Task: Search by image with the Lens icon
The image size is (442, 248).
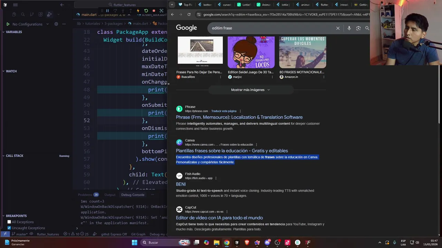Action: tap(358, 28)
